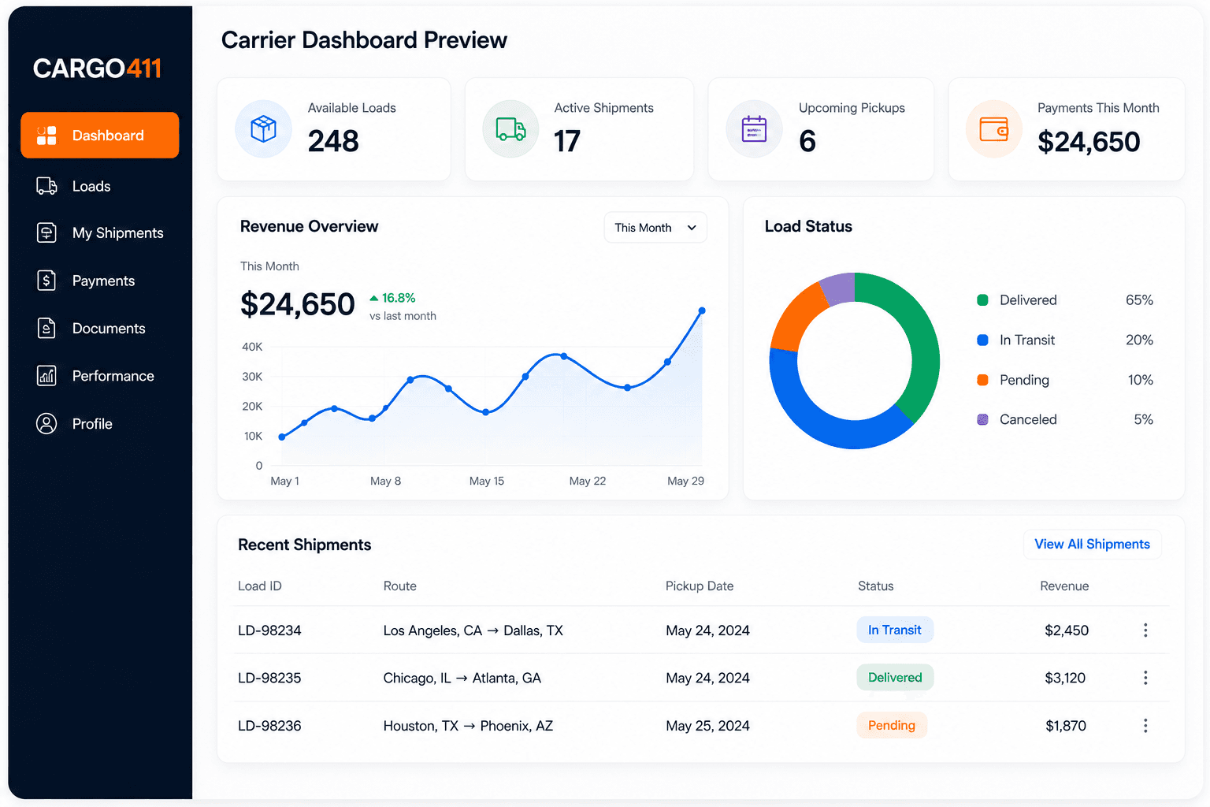Click route Chicago, IL → Atlanta, GA

pyautogui.click(x=462, y=678)
